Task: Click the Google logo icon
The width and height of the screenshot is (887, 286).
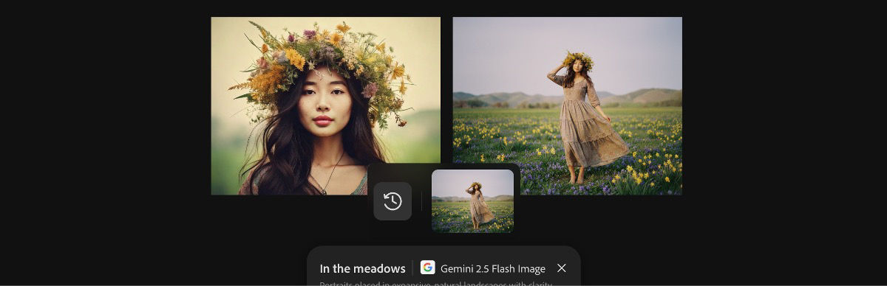Action: [x=428, y=268]
